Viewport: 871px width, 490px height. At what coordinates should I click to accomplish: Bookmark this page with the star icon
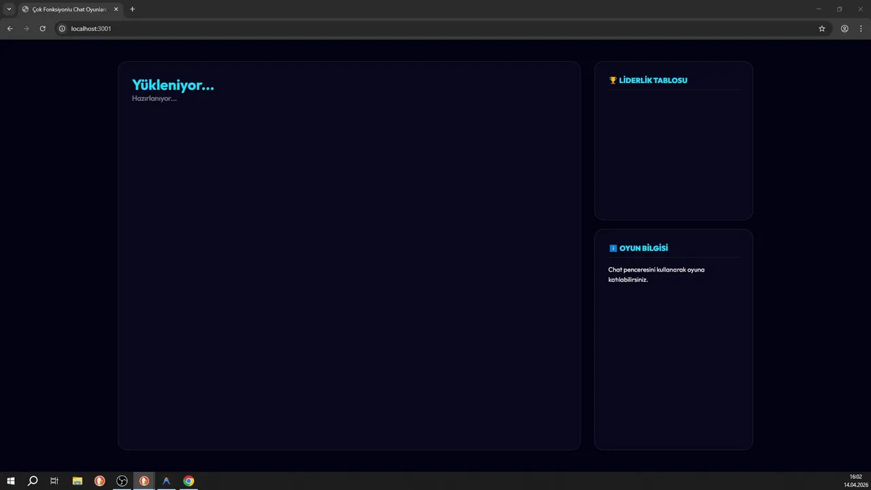[821, 29]
